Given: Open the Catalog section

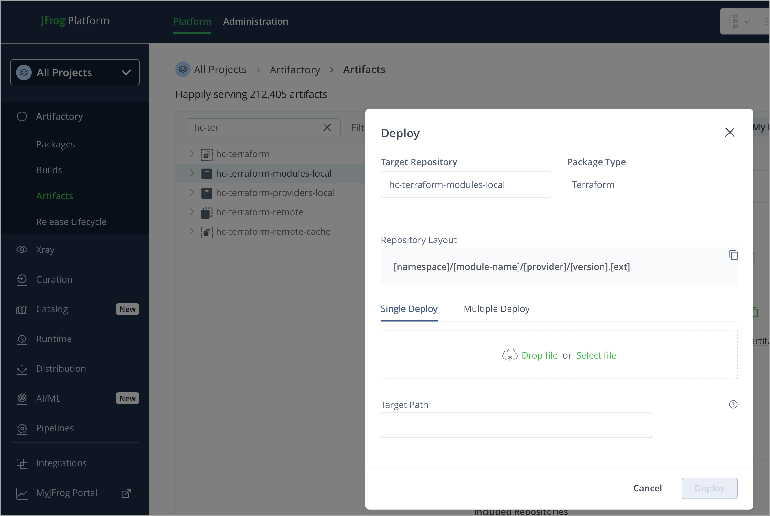Looking at the screenshot, I should (53, 309).
